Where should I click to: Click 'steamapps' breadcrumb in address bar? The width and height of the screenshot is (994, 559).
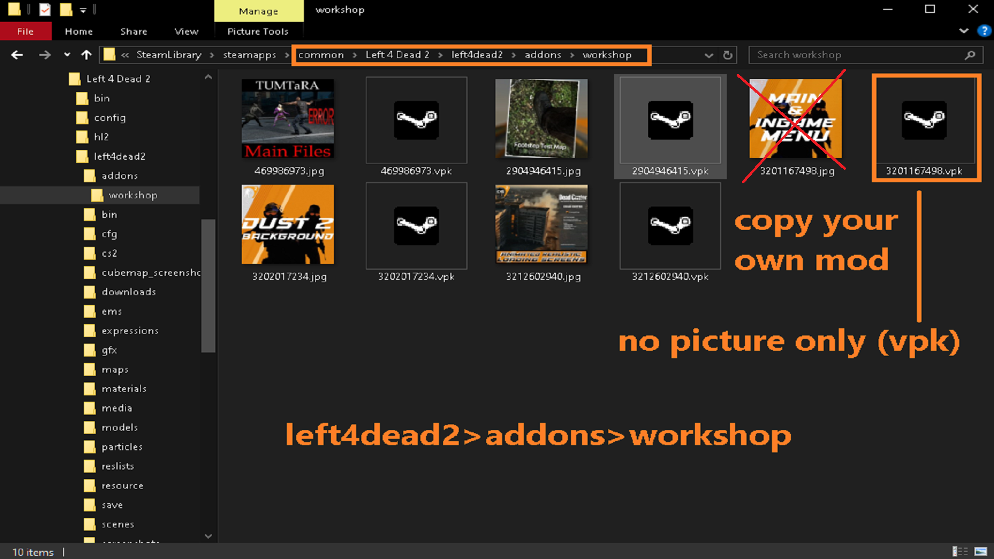[249, 55]
